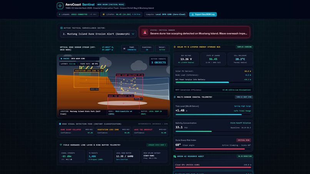
Task: Click the Dune Scarp Risk Index red bar
Action: tap(213, 149)
